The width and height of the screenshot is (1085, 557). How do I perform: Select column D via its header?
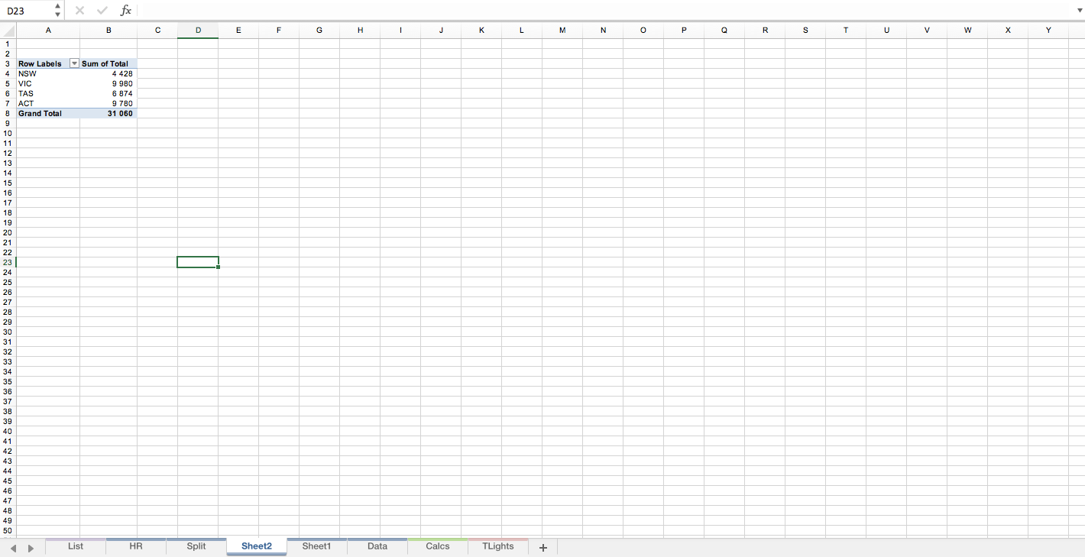point(198,31)
